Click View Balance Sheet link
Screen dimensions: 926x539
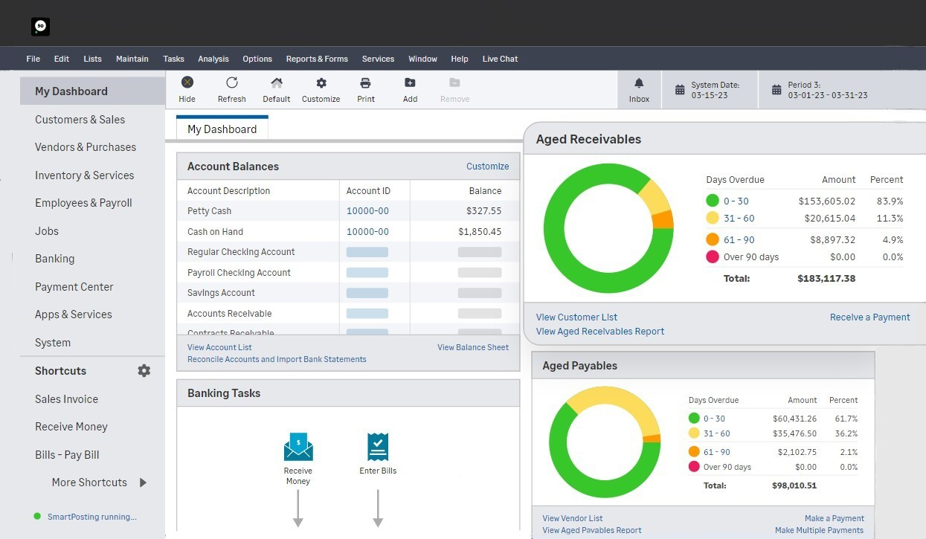[x=473, y=347]
